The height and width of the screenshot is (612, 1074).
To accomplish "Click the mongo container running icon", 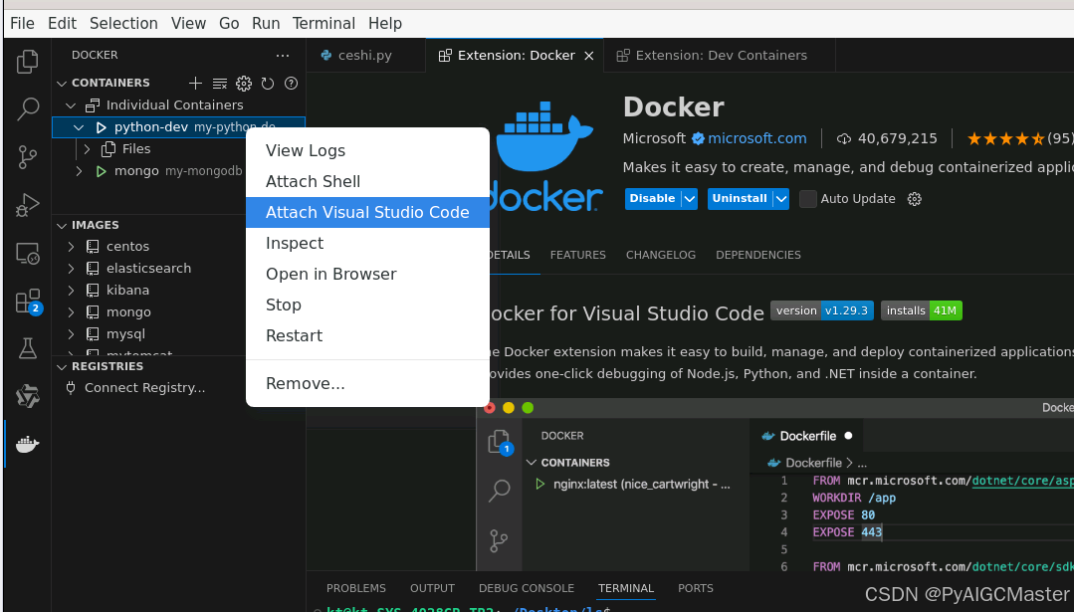I will [x=102, y=171].
